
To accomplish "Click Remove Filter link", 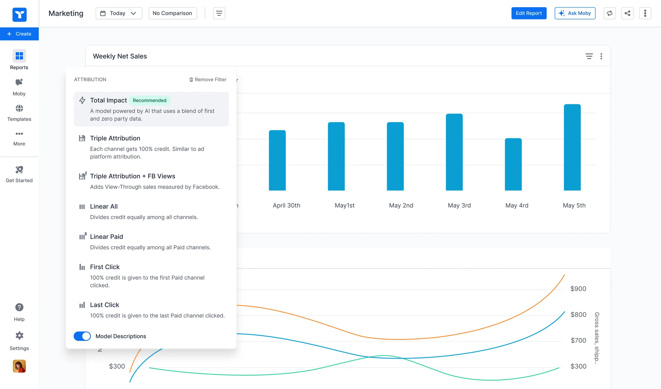I will tap(208, 80).
